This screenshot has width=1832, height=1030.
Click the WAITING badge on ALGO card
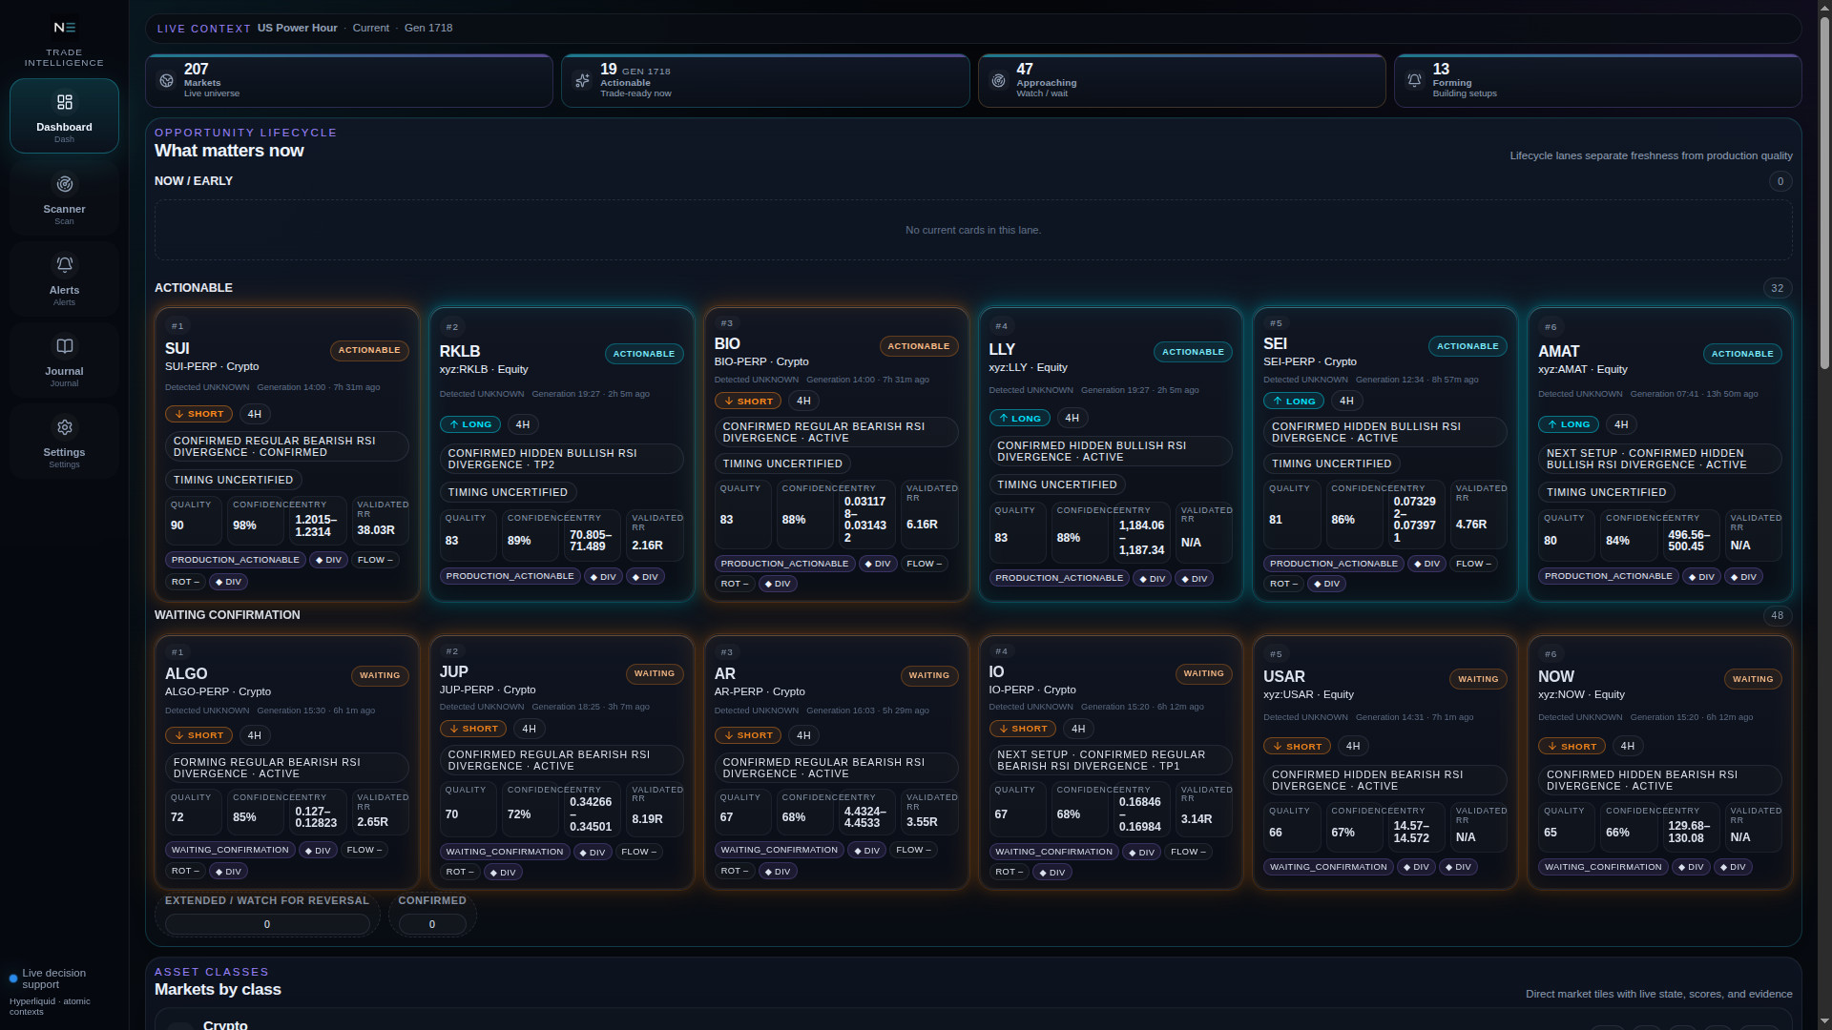[x=380, y=675]
